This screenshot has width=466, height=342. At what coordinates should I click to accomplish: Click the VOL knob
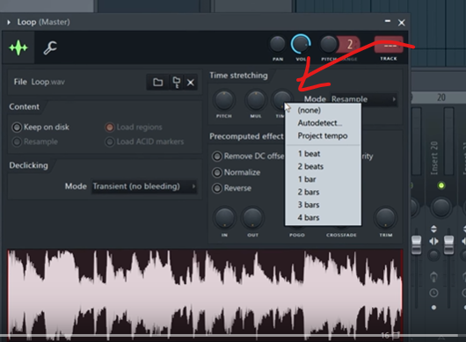pos(301,44)
